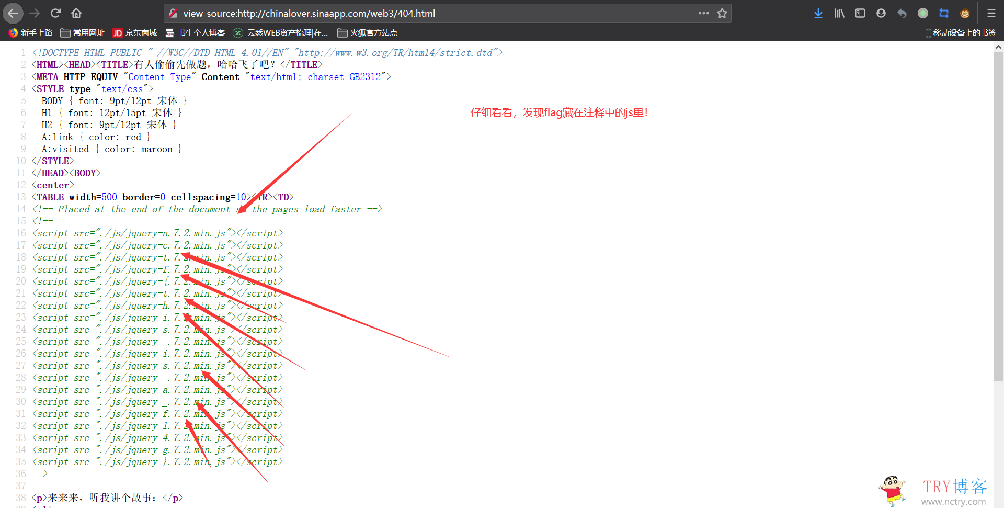
Task: Open the 书生个人博客 bookmark
Action: pyautogui.click(x=195, y=33)
